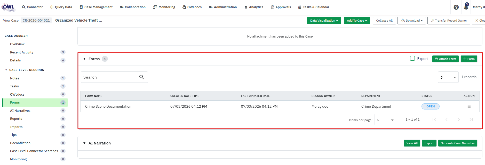485x165 pixels.
Task: Open the Tasks & Calendar menu
Action: click(x=314, y=7)
